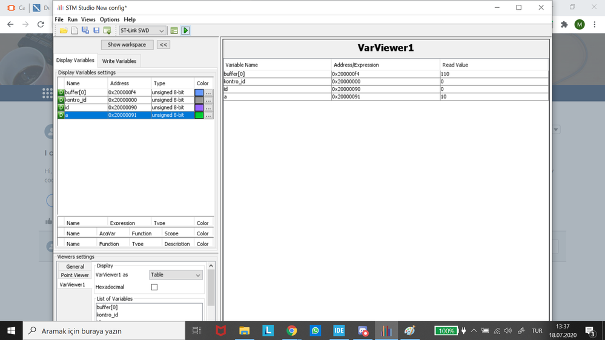Save the current configuration
This screenshot has height=340, width=605.
coord(96,30)
